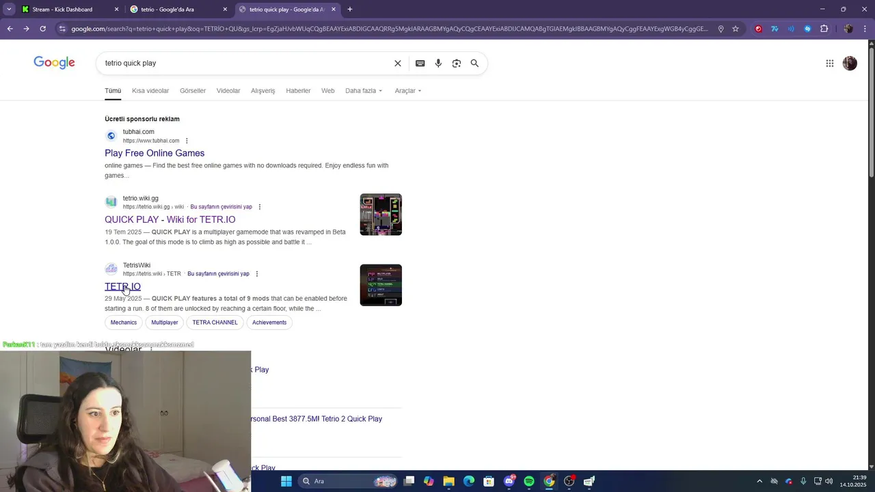Image resolution: width=875 pixels, height=492 pixels.
Task: Click the location pin icon in address bar
Action: [721, 29]
